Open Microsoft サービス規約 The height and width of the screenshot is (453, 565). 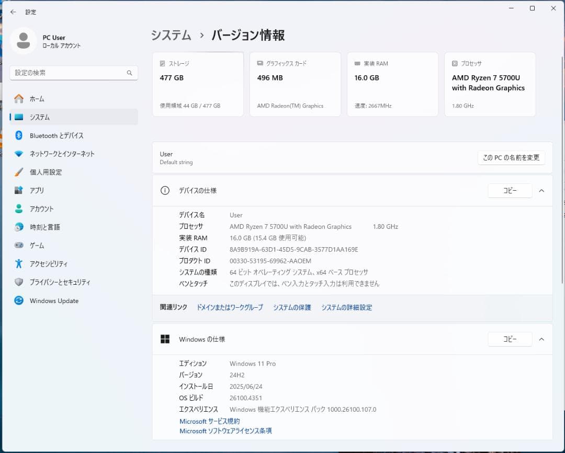[210, 421]
